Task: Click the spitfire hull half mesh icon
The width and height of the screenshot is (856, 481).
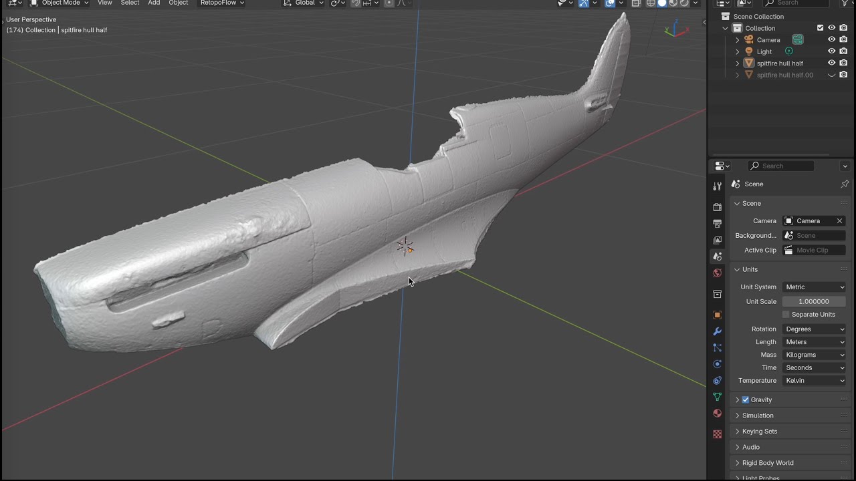Action: point(749,63)
